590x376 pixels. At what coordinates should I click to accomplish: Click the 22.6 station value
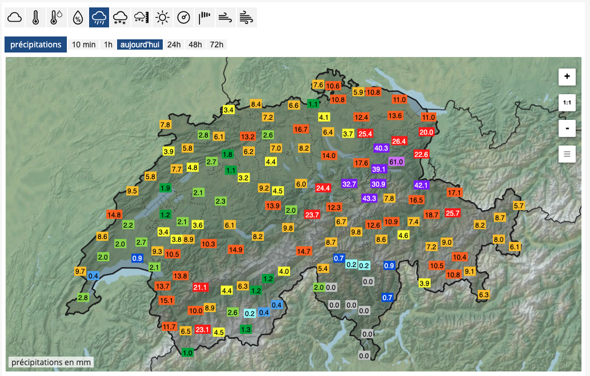(422, 154)
